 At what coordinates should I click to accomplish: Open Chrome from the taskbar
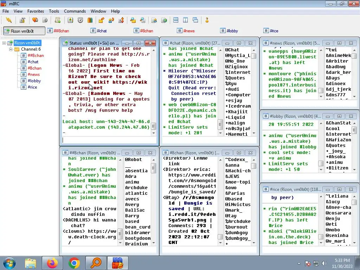pos(74,263)
